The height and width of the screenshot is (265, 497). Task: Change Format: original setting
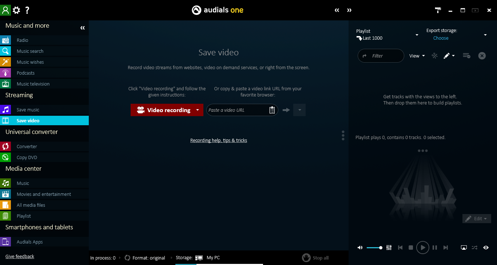point(145,258)
